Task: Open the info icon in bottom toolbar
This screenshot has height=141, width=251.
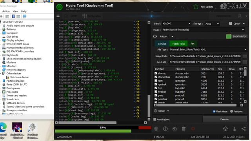Action: [x=165, y=129]
